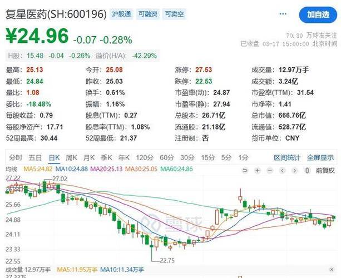Click the 52周最低 value 21.37
Image resolution: width=341 pixels, height=278 pixels.
point(129,138)
